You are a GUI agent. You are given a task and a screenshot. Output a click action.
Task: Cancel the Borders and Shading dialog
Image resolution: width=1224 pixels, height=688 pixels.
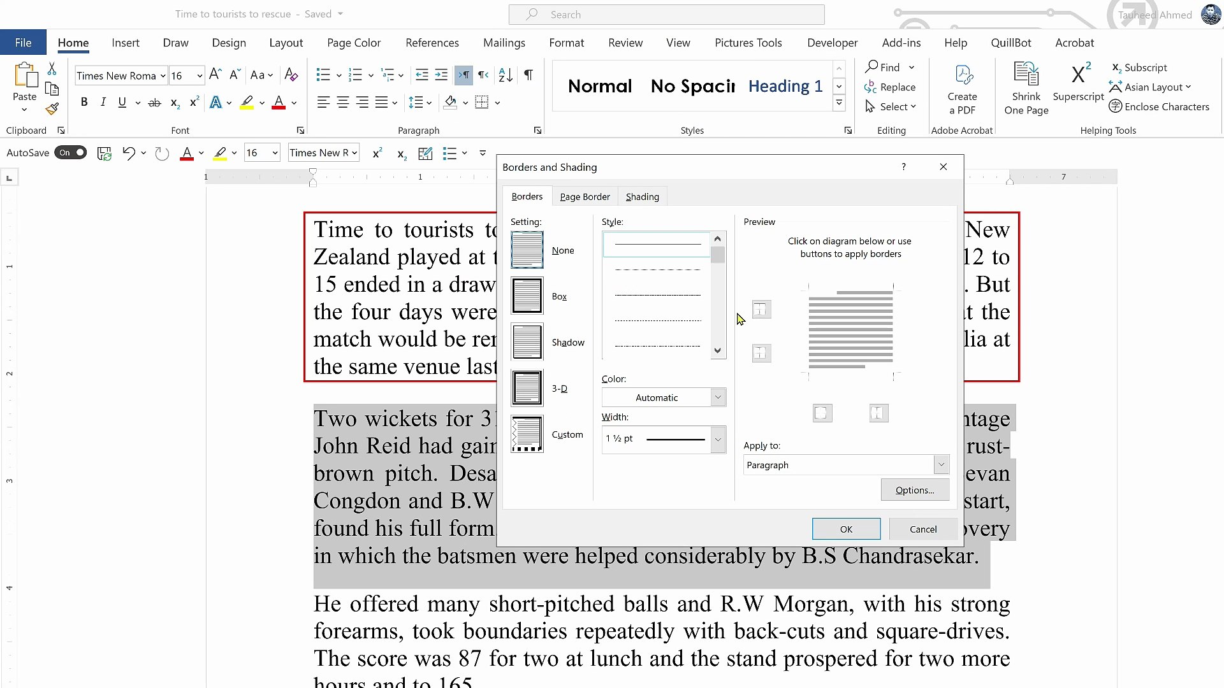coord(922,529)
